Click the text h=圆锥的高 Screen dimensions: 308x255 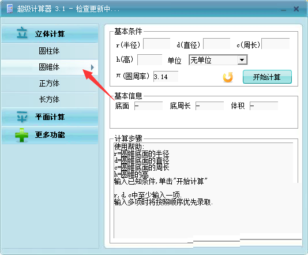coord(131,174)
